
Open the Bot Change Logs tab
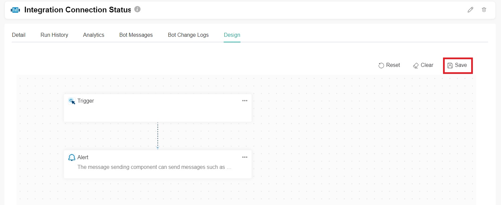[x=188, y=35]
